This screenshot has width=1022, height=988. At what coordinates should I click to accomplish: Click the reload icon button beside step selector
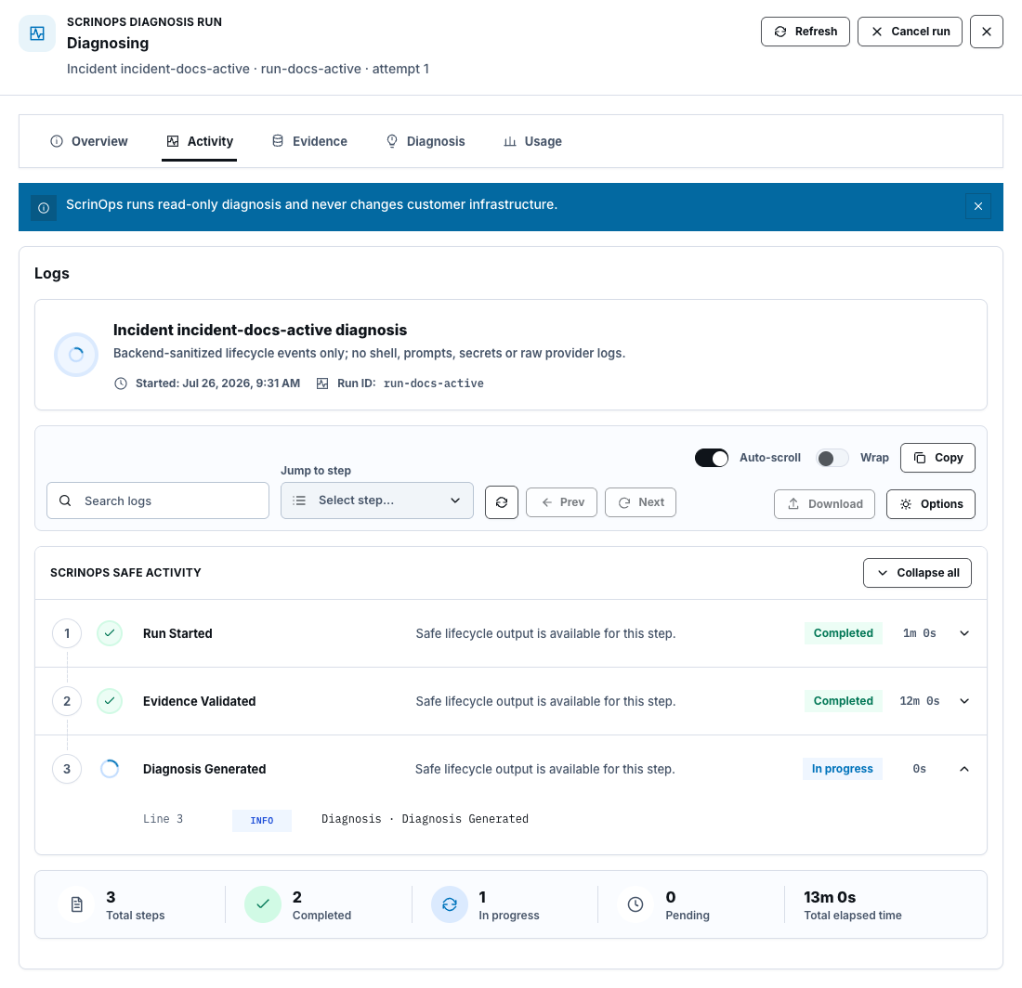pyautogui.click(x=501, y=502)
